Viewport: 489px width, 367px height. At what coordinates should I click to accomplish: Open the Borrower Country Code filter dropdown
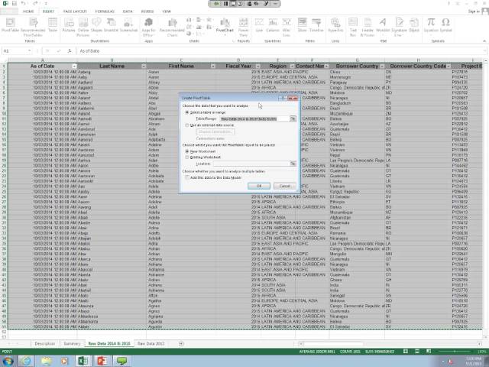449,67
